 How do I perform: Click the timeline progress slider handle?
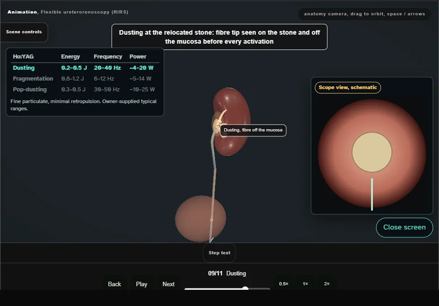245,288
